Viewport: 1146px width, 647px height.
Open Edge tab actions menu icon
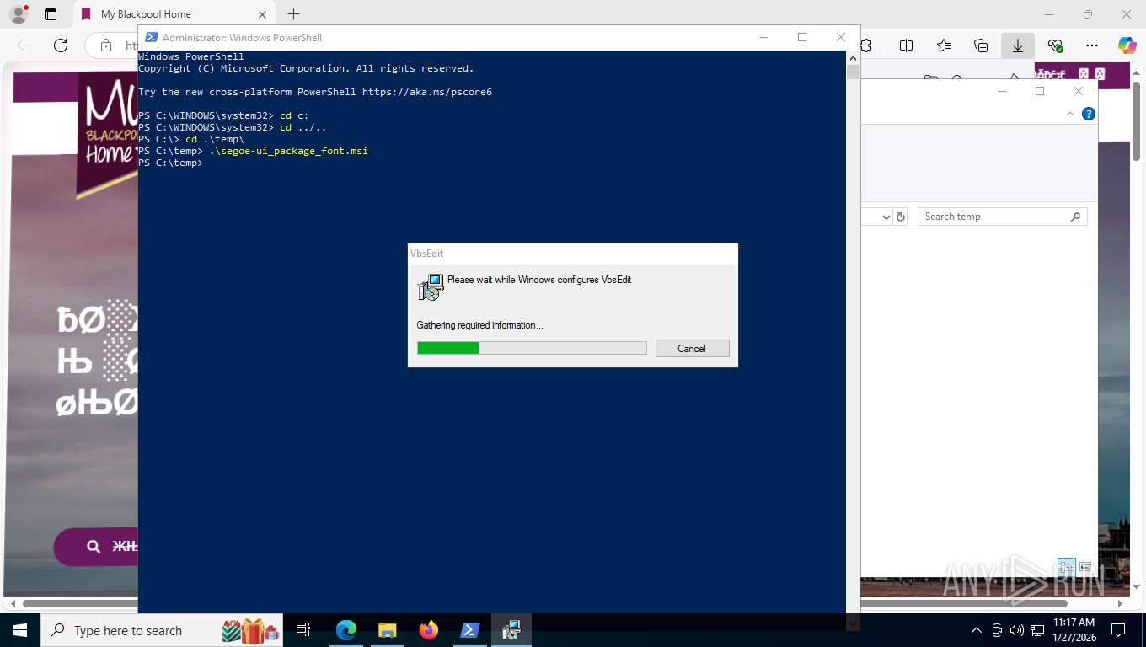coord(51,14)
